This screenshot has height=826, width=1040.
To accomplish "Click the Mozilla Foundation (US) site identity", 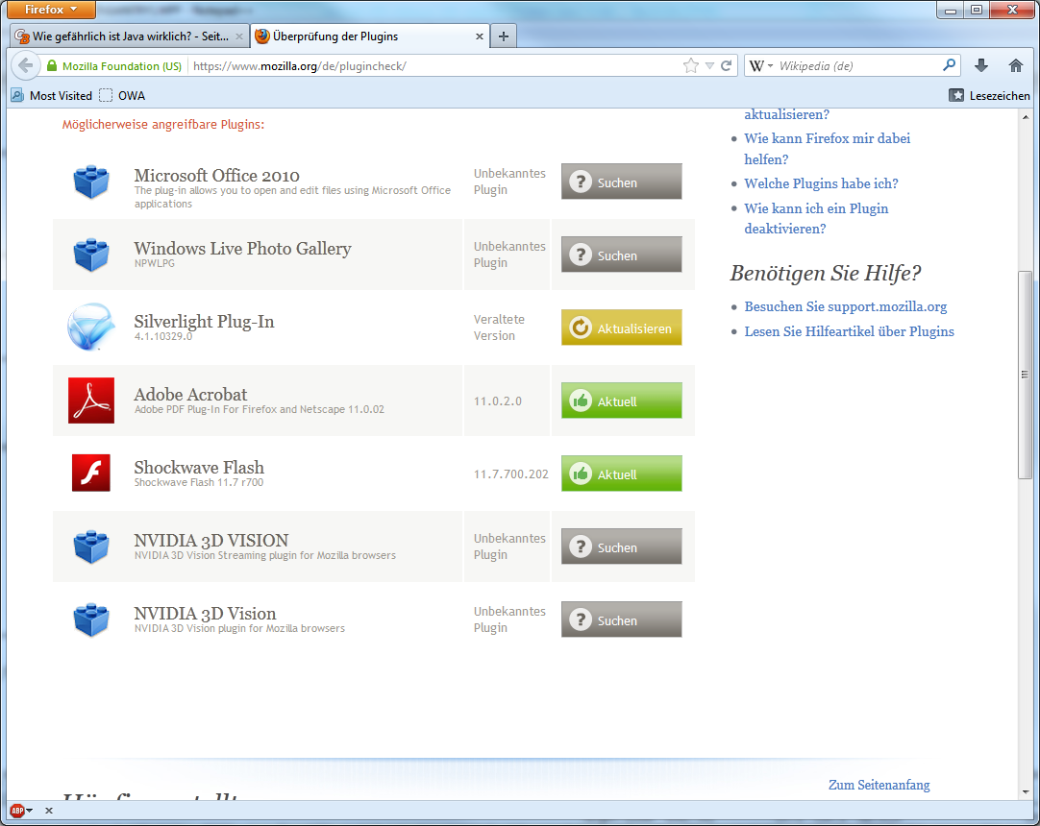I will 114,65.
